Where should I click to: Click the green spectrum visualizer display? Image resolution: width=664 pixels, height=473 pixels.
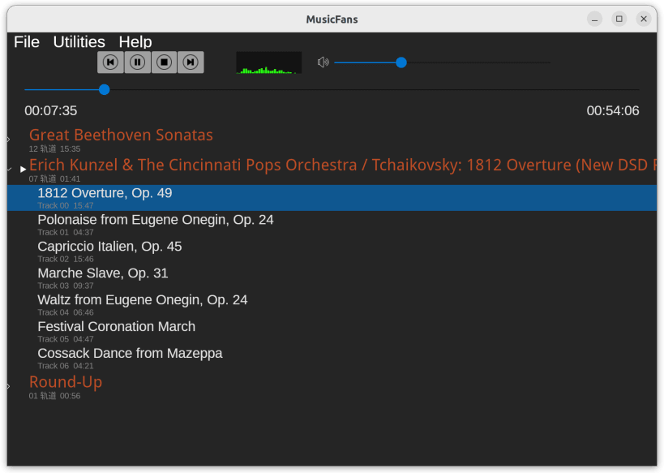[x=269, y=62]
